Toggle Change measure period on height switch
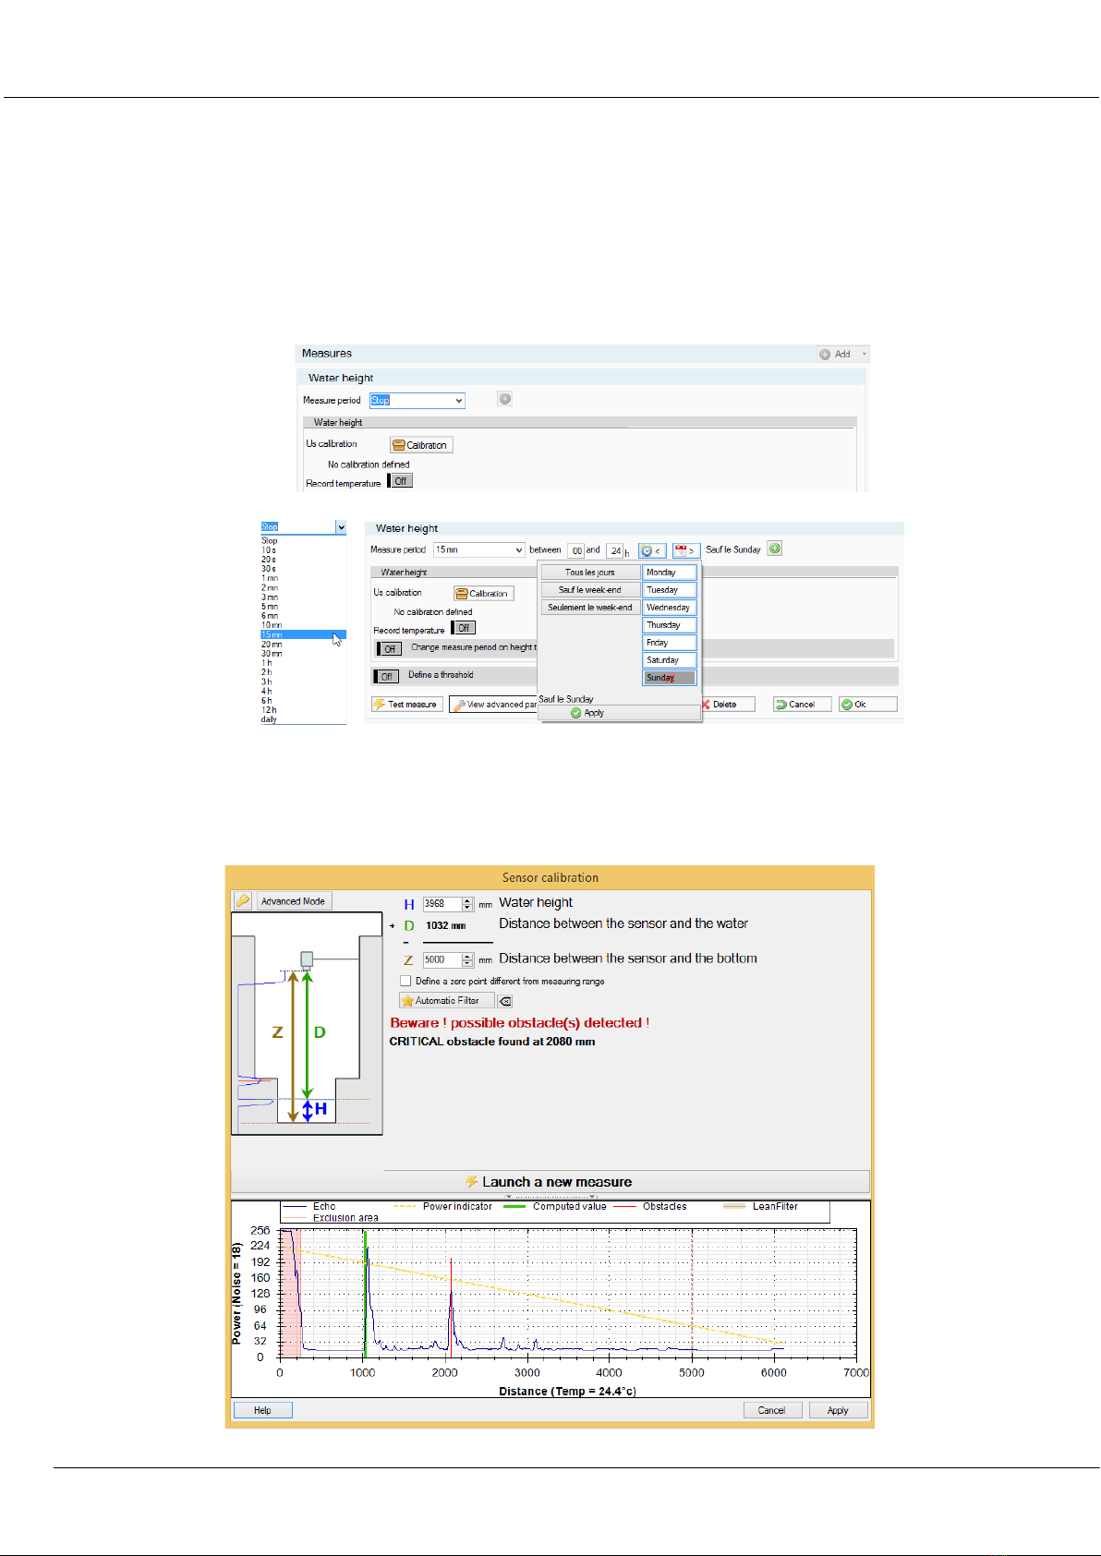1101x1556 pixels. click(x=389, y=648)
